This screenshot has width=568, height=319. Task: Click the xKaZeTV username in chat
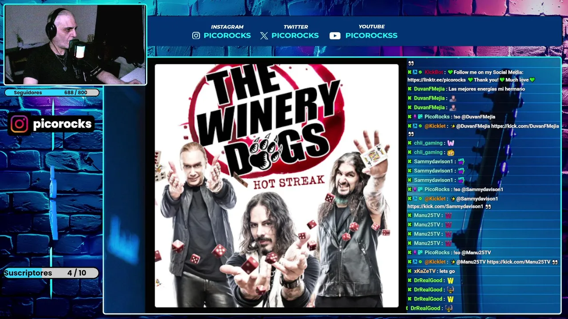[x=424, y=271]
